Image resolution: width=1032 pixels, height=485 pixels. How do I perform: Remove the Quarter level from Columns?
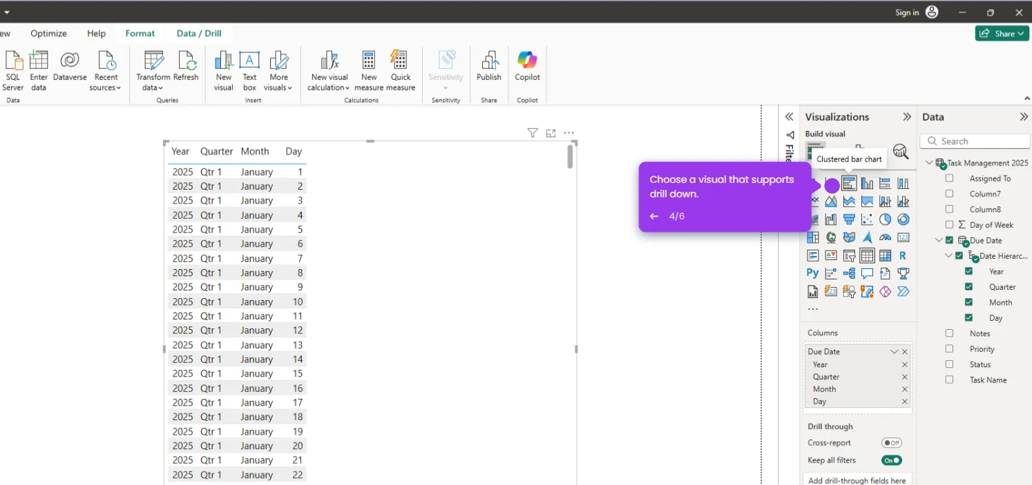(904, 377)
